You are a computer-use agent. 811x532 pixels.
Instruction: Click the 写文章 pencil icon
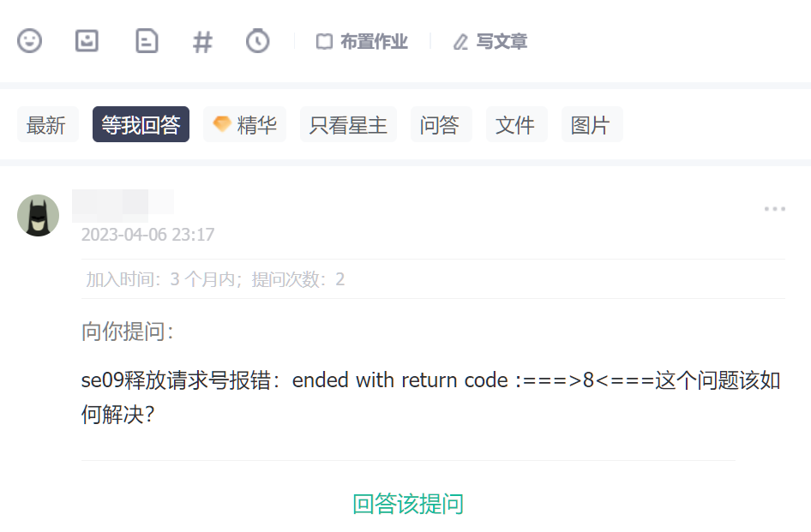460,42
